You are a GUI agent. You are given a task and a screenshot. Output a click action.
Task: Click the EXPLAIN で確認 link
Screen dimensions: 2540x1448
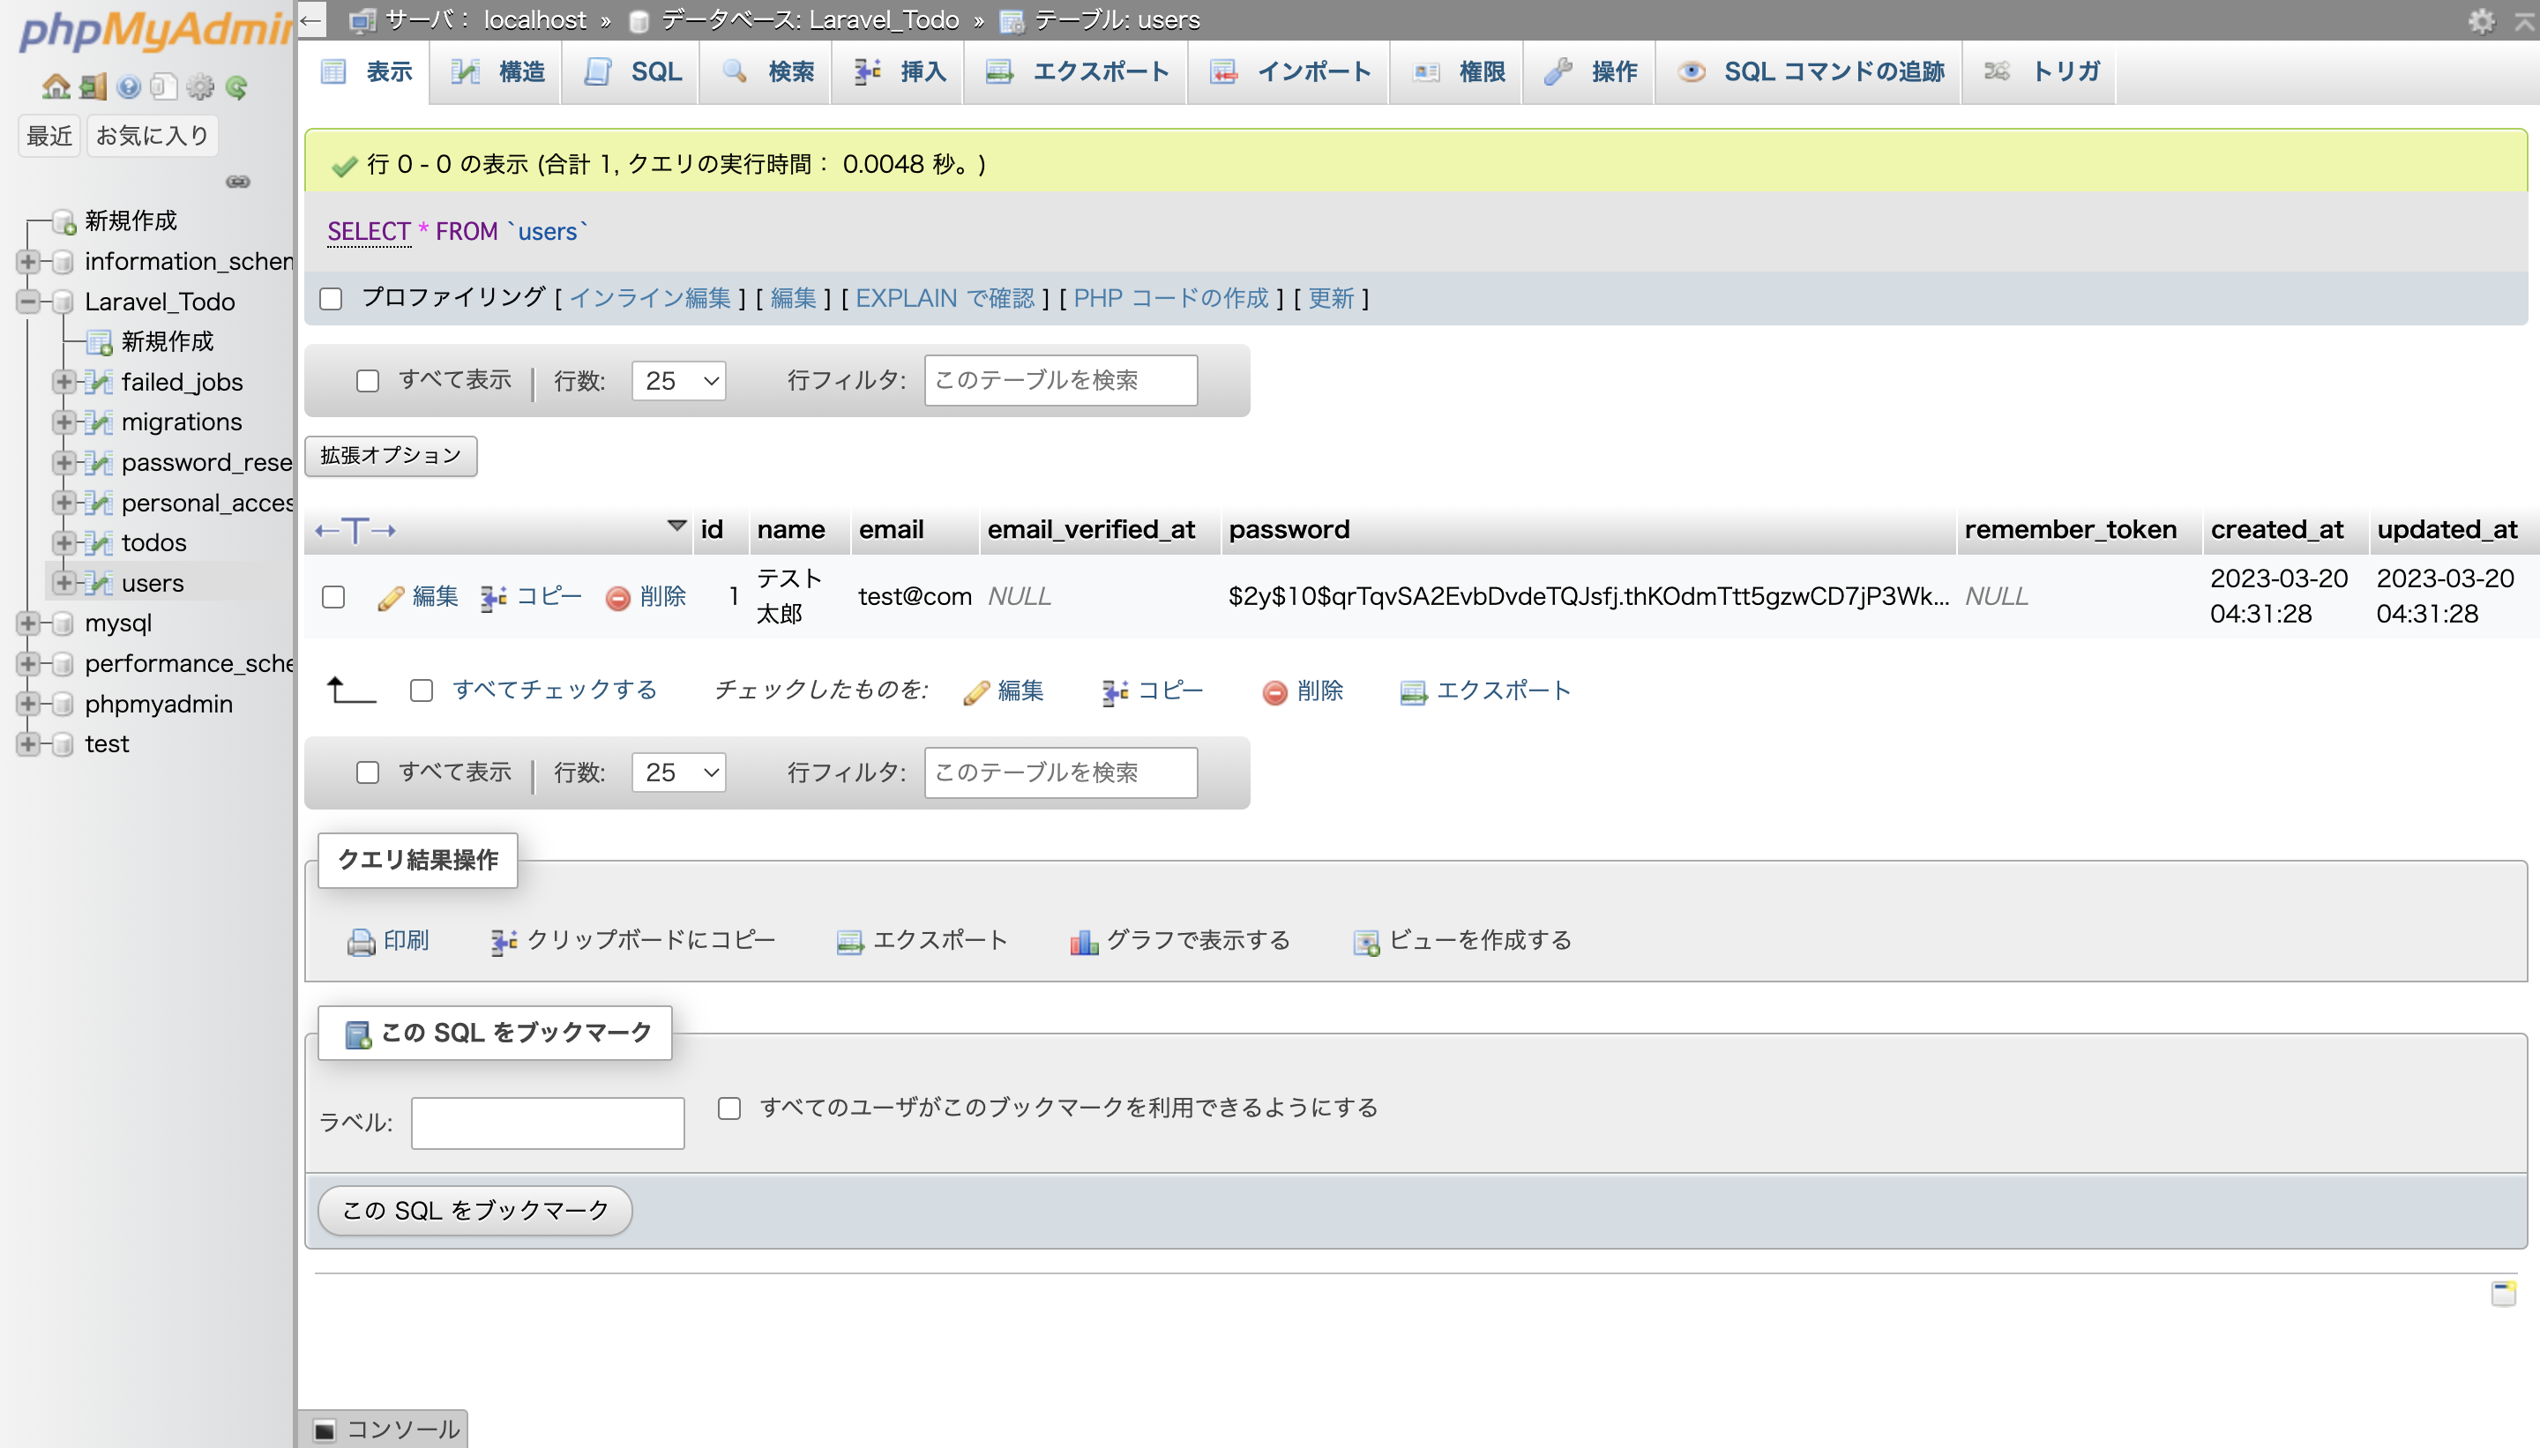coord(945,298)
